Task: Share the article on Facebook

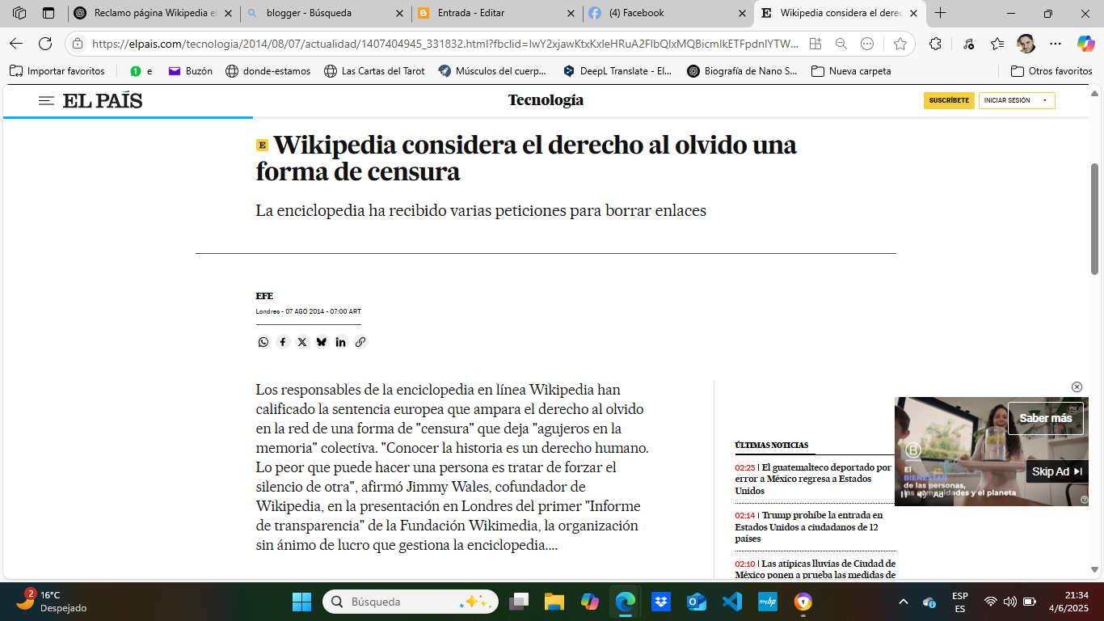Action: tap(283, 342)
